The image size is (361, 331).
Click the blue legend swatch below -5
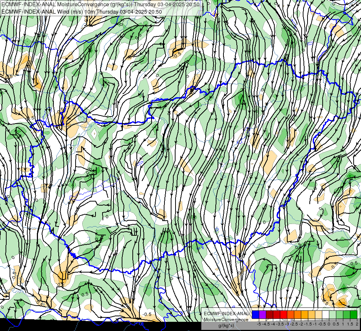[256, 314]
